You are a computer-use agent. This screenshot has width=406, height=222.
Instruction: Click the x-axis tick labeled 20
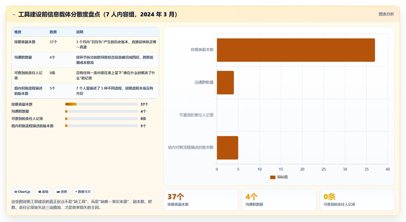coord(302,169)
